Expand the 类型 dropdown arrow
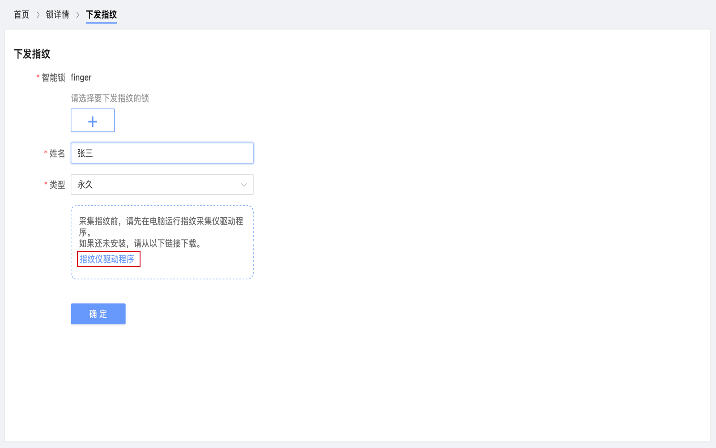The height and width of the screenshot is (448, 716). pyautogui.click(x=244, y=185)
